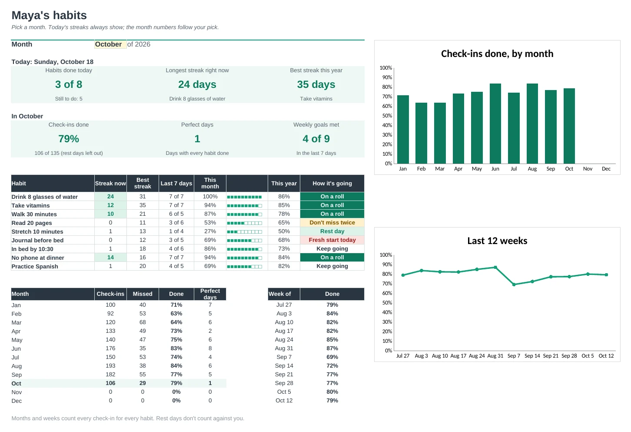Viewport: 631px width, 432px height.
Task: Click the Sep 7 data point on the line chart
Action: tap(514, 285)
